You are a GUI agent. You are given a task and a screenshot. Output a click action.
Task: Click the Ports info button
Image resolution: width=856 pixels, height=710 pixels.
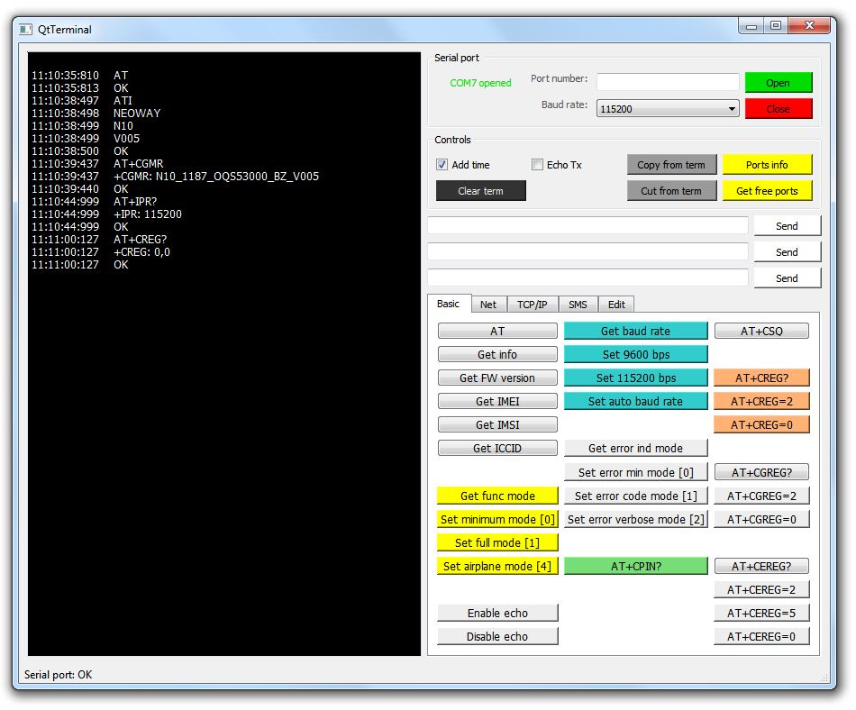[767, 165]
